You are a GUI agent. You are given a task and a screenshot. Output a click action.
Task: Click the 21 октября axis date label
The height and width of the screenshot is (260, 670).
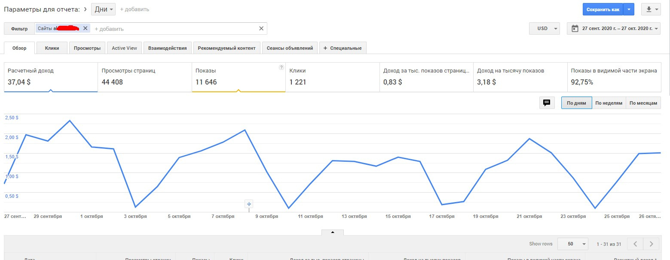[529, 216]
